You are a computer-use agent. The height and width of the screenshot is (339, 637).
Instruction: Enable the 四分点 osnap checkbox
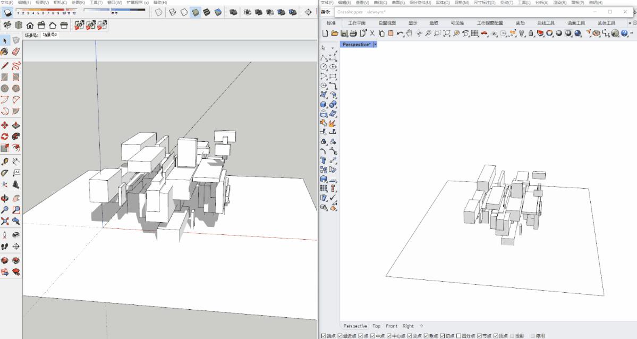[x=458, y=336]
